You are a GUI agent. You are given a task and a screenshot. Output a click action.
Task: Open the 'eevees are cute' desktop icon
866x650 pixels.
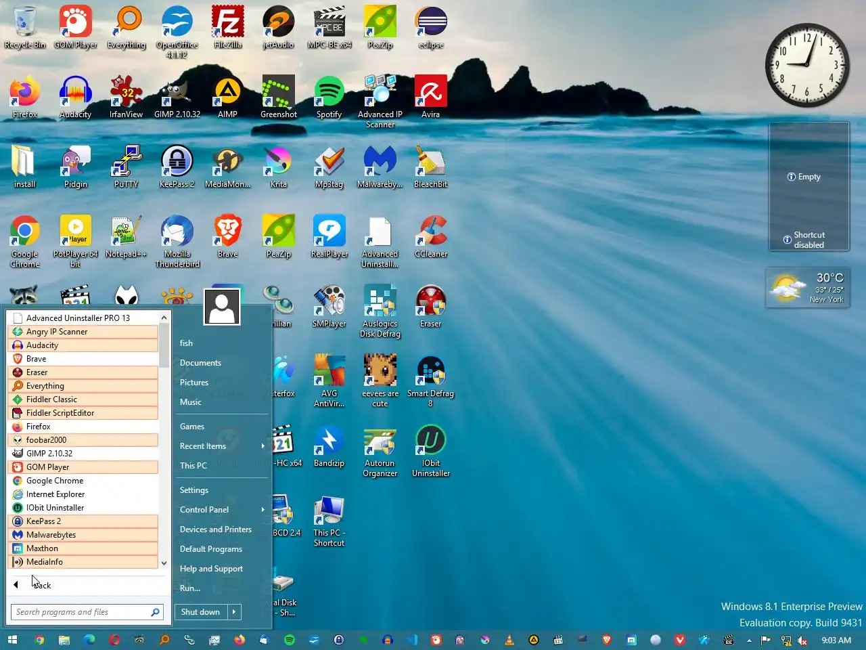[380, 381]
